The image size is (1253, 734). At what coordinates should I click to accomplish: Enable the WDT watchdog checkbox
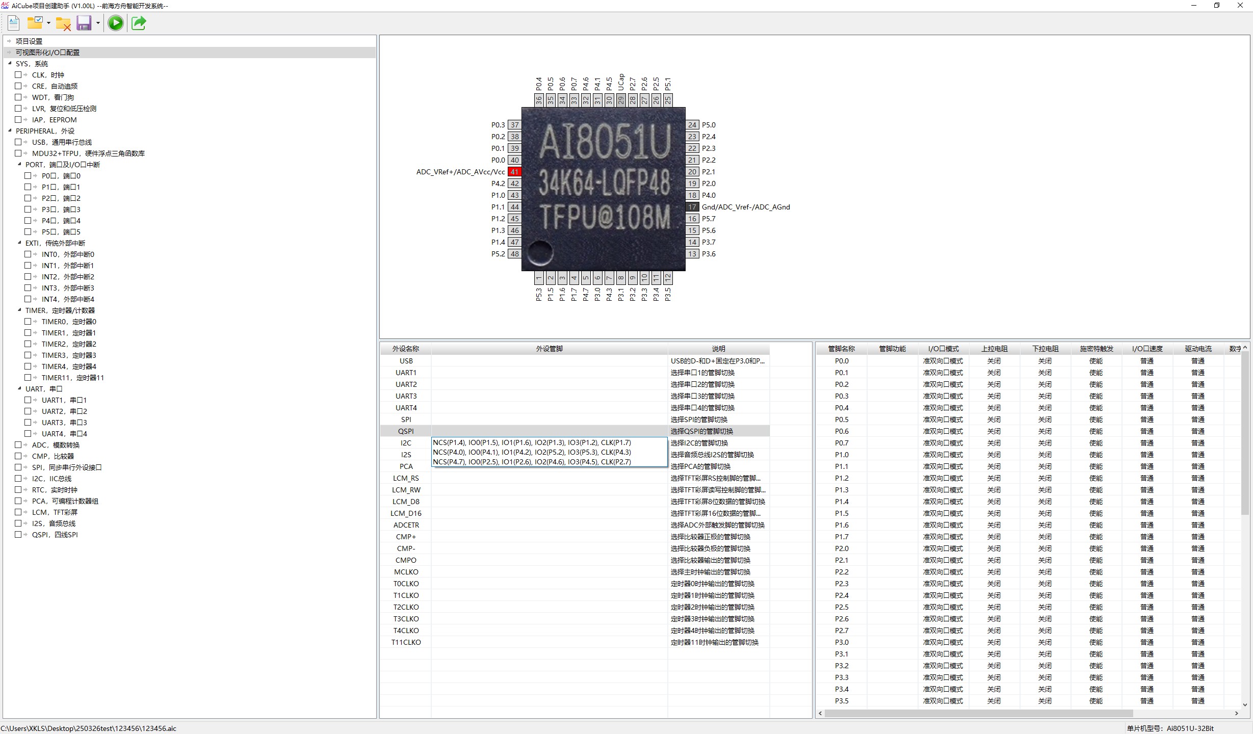tap(18, 97)
